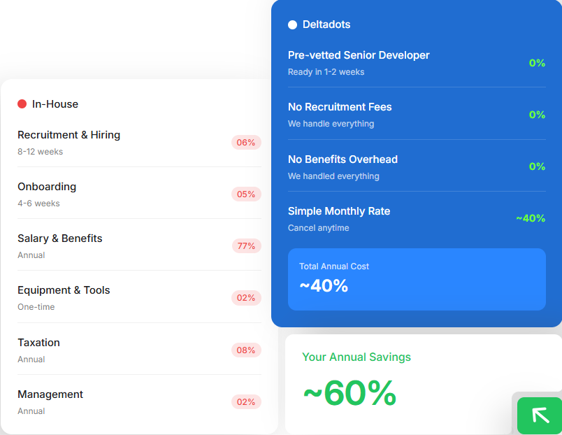Click the Simple Monthly Rate heading
The height and width of the screenshot is (435, 562).
click(339, 211)
